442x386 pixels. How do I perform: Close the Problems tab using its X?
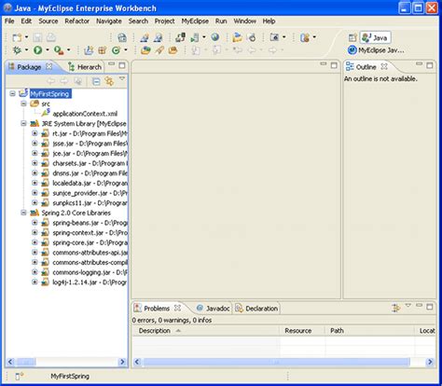[x=177, y=308]
